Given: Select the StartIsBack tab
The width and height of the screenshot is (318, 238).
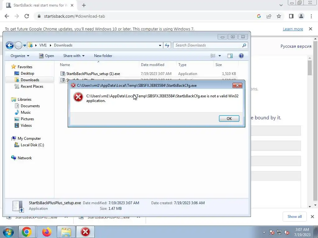Looking at the screenshot, I should click(40, 5).
